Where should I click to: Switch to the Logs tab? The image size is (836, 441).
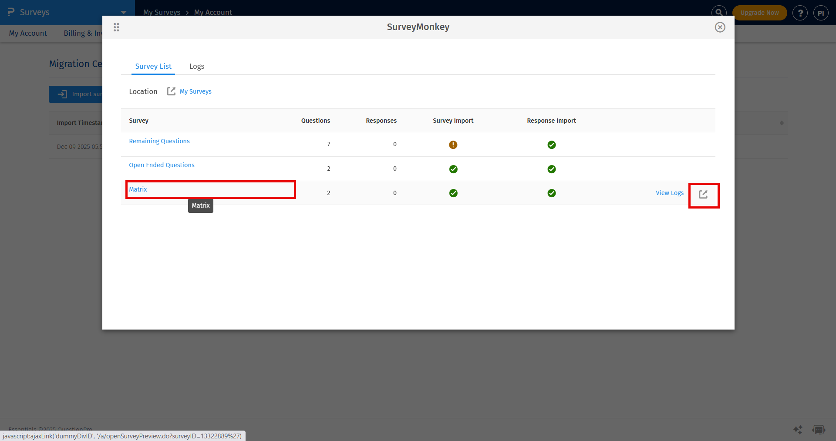point(196,66)
